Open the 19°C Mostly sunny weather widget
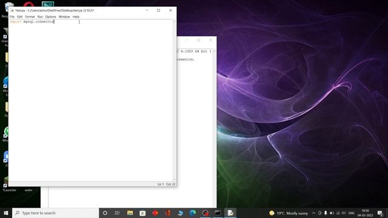388x218 pixels. 289,213
